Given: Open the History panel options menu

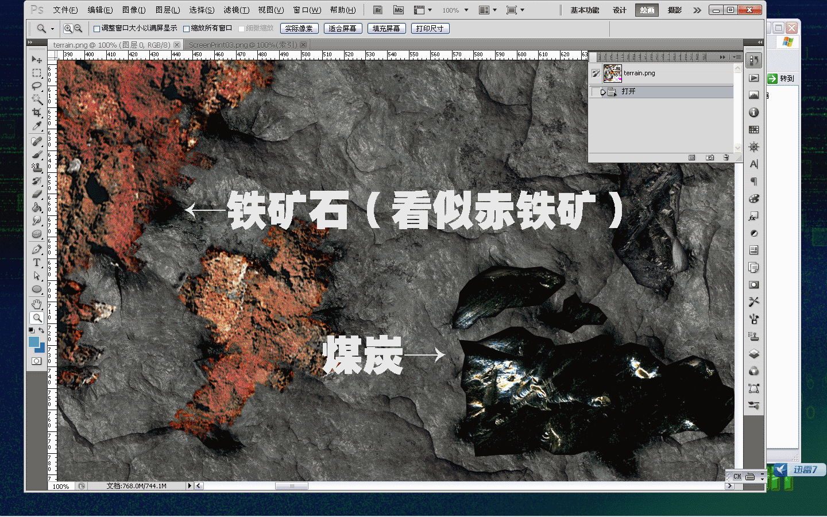Looking at the screenshot, I should click(737, 57).
